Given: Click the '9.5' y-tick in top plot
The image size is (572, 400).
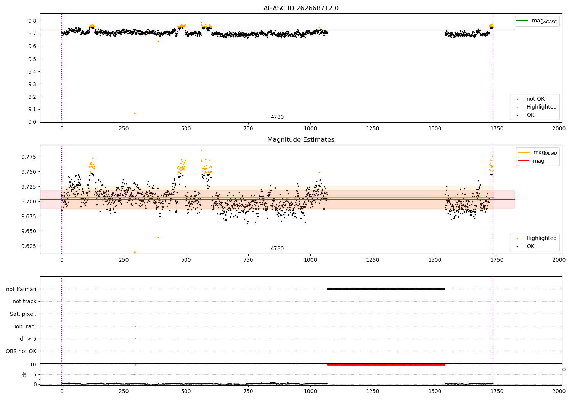Looking at the screenshot, I should 33,59.
